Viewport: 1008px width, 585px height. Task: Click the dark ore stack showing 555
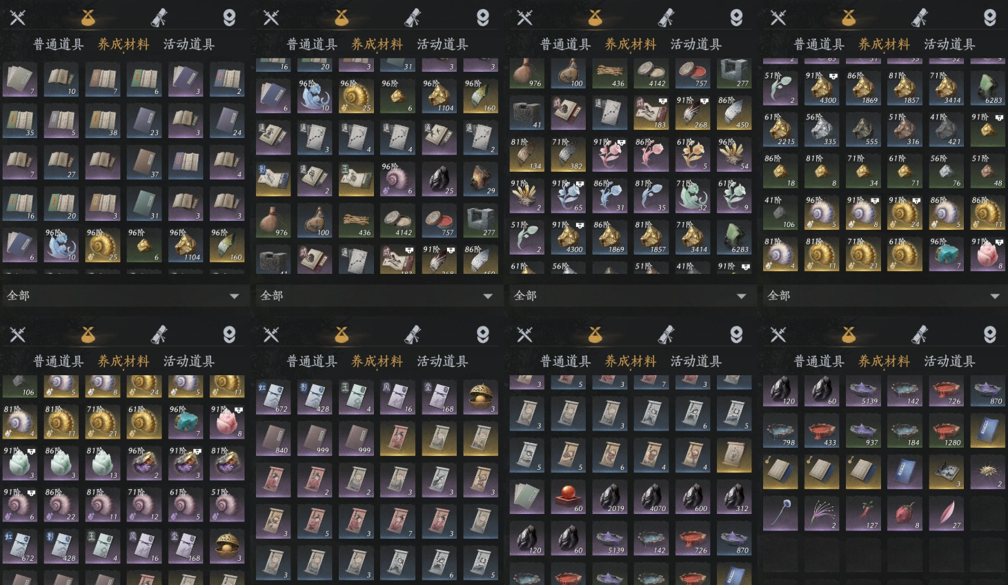(x=863, y=129)
